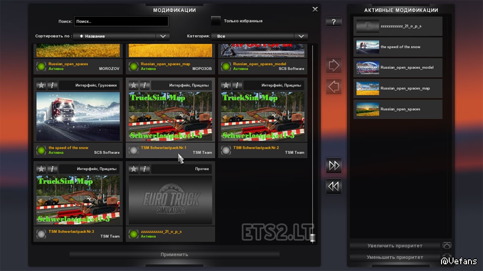Show info for TSM Schwerlastpack Nr.1
483x271 pixels.
(145, 85)
